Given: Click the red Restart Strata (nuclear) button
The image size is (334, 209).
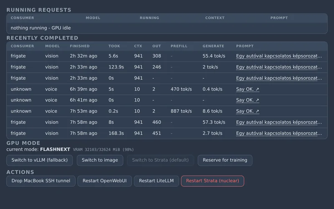Looking at the screenshot, I should click(x=213, y=181).
